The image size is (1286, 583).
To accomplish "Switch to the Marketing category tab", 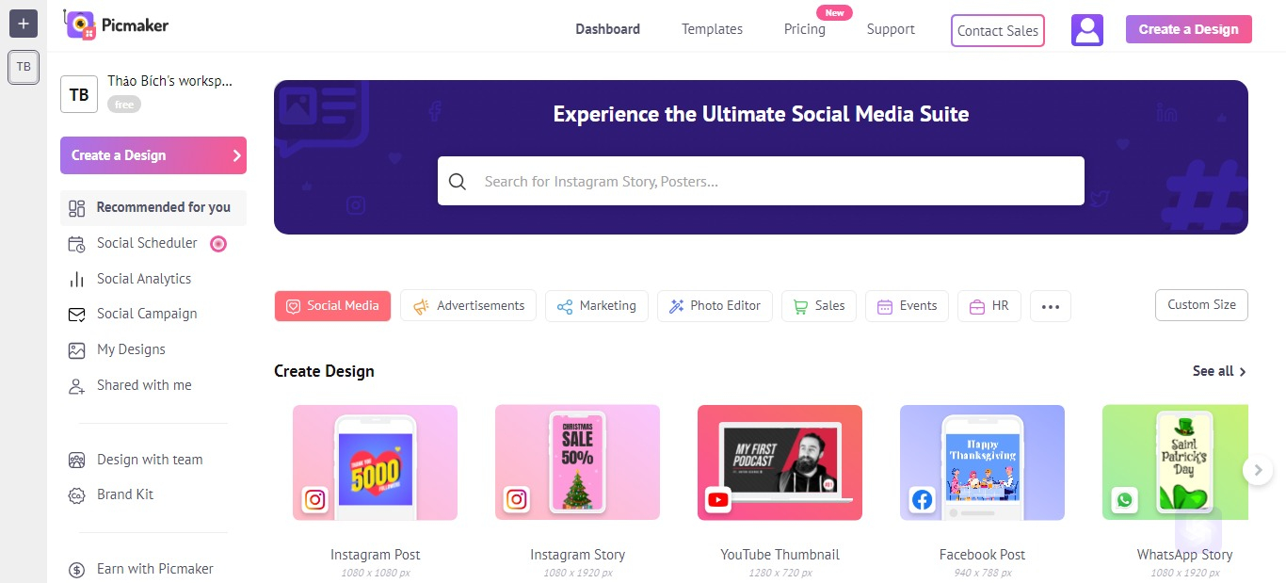I will point(597,306).
